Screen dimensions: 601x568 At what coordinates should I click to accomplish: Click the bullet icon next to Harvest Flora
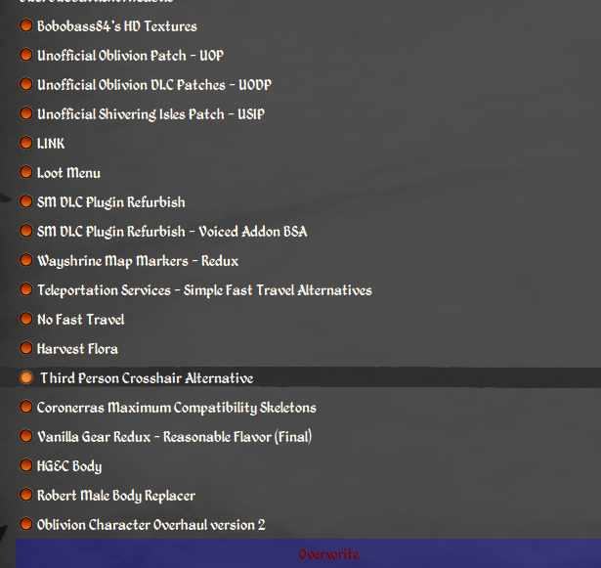(x=26, y=348)
